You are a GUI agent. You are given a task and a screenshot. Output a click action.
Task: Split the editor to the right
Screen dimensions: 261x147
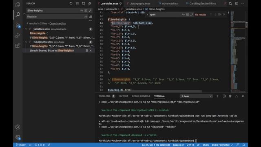(x=237, y=4)
